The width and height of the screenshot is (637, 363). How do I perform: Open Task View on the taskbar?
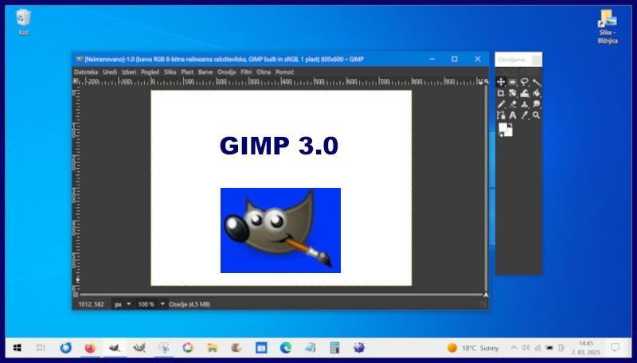click(41, 348)
